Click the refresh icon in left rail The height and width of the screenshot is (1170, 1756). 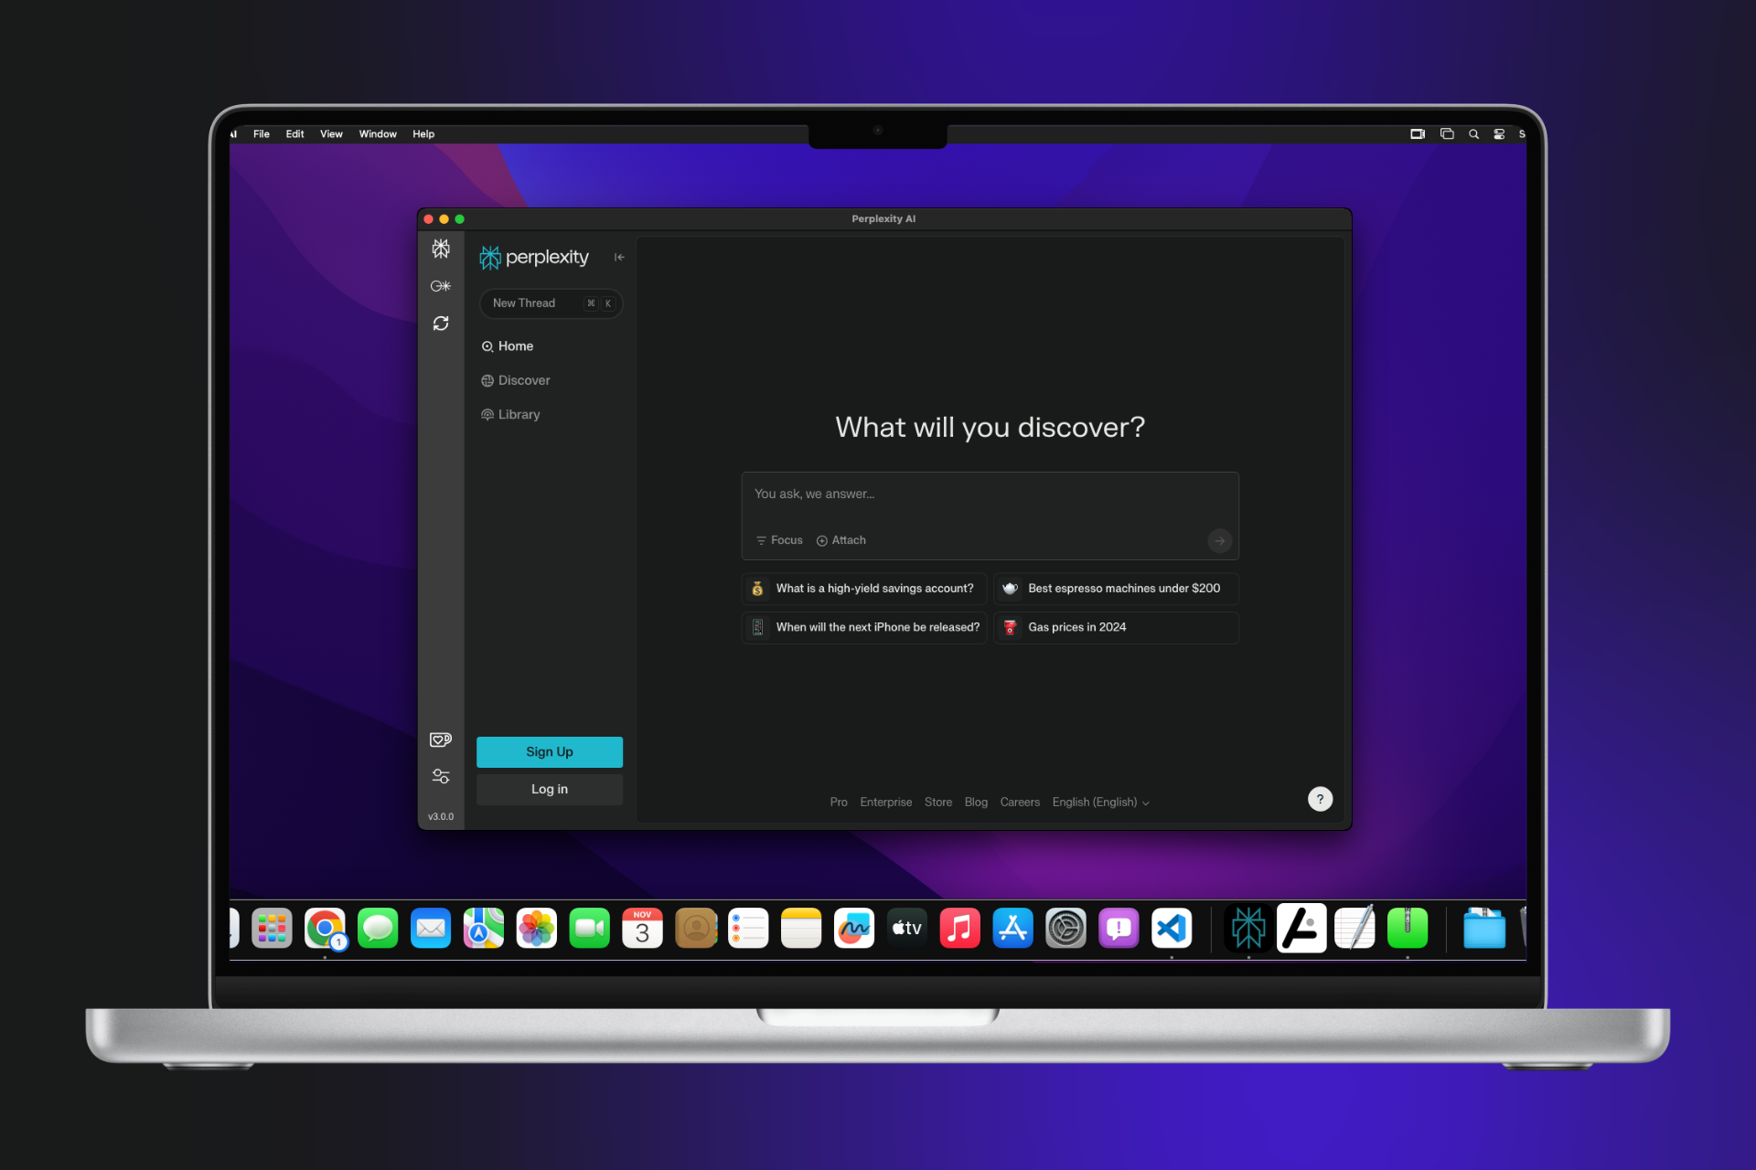[x=441, y=324]
